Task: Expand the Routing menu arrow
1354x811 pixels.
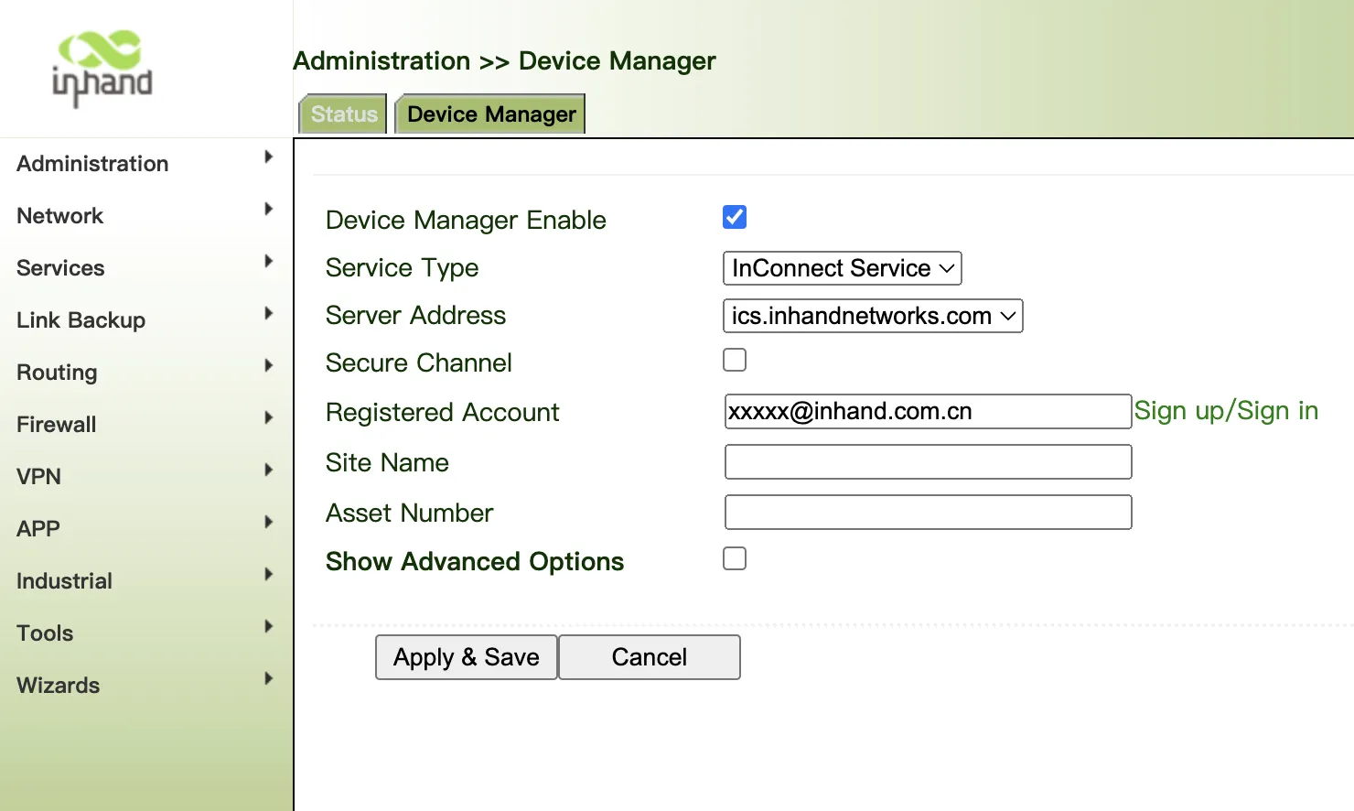Action: click(x=268, y=365)
